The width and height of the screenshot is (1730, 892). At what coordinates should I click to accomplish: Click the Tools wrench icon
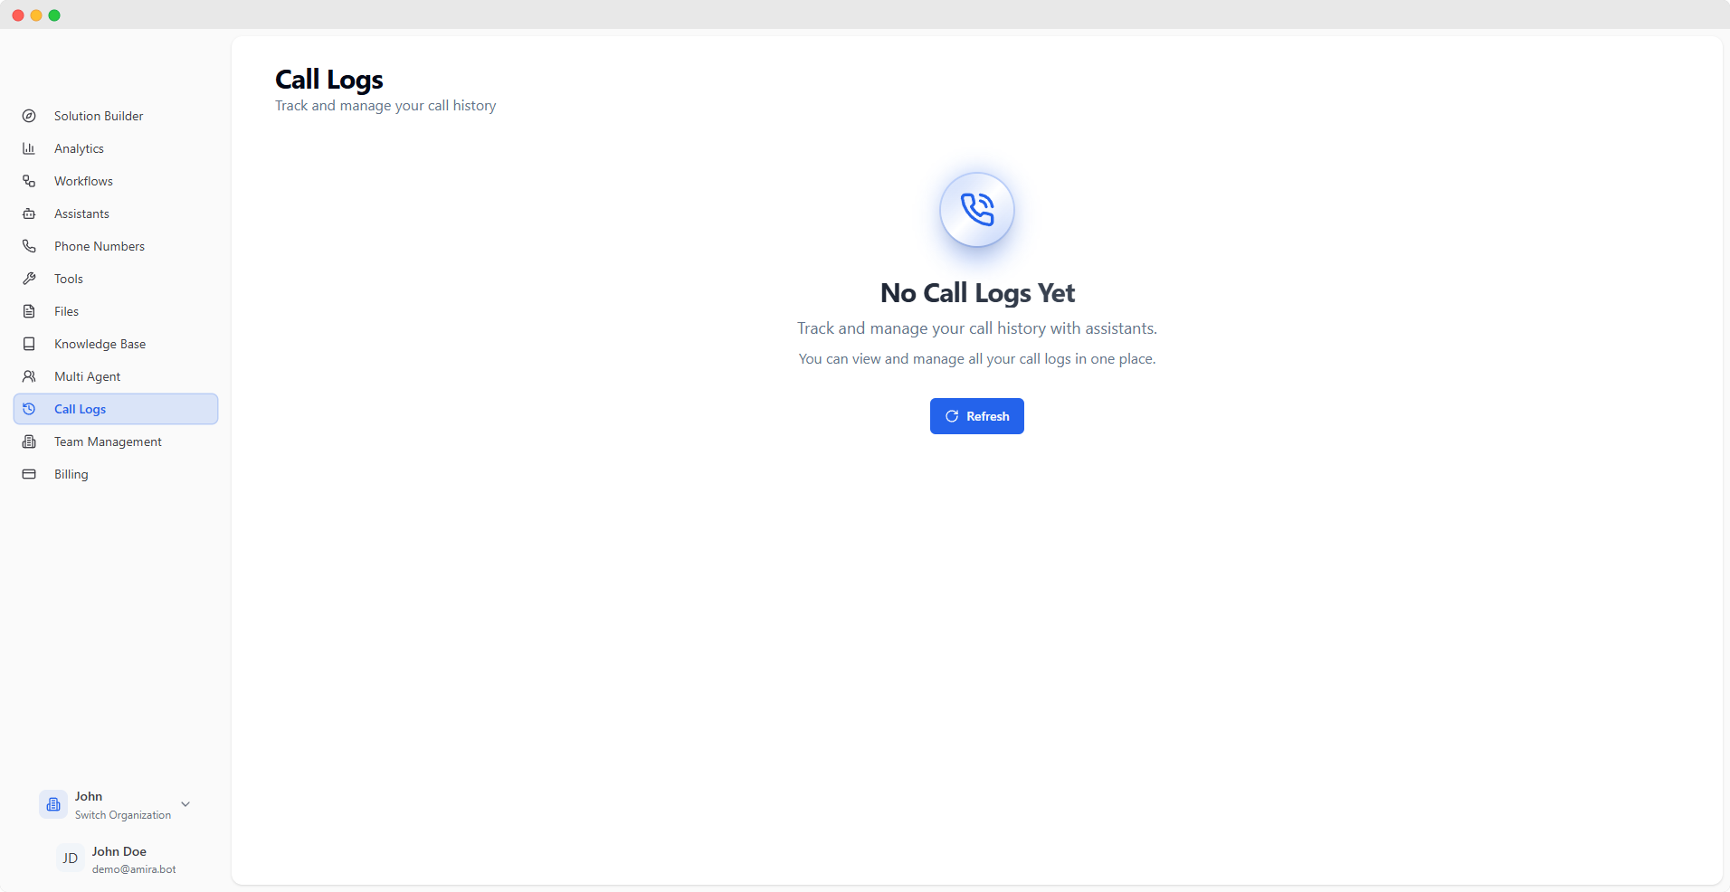[30, 278]
